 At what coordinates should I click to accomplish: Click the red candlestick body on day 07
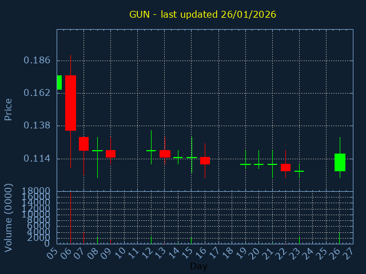(x=83, y=143)
